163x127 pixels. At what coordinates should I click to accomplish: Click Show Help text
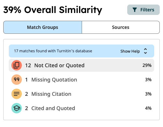[x=130, y=51]
